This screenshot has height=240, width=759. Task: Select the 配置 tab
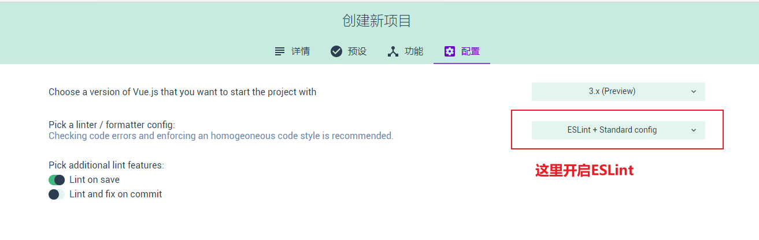pyautogui.click(x=462, y=51)
